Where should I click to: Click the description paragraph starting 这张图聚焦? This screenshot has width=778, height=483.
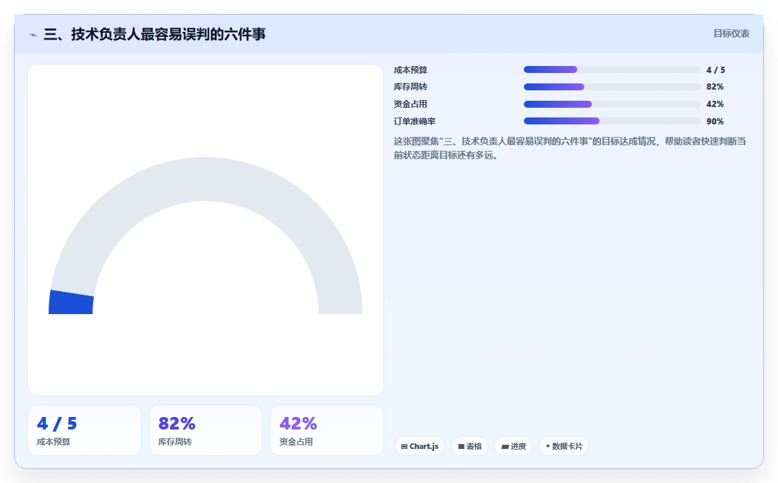pyautogui.click(x=570, y=149)
